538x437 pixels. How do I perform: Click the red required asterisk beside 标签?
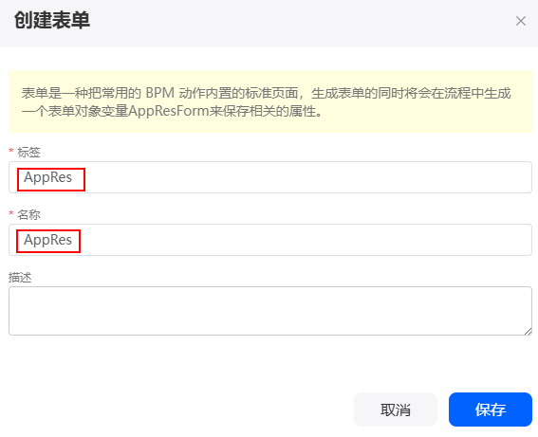[x=11, y=151]
